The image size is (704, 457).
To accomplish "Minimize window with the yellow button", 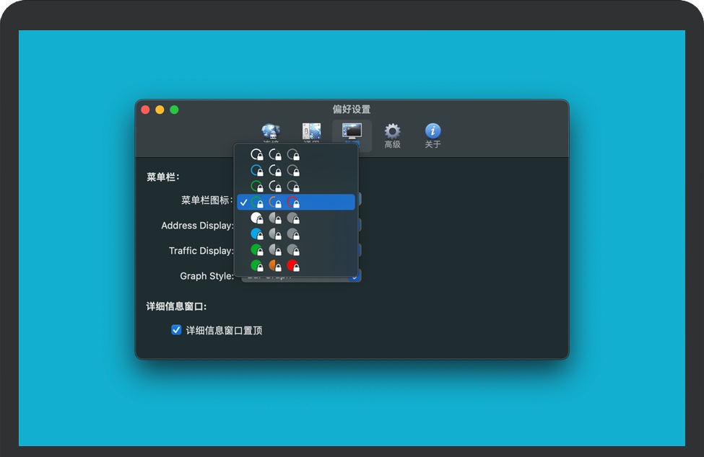I will coord(160,110).
